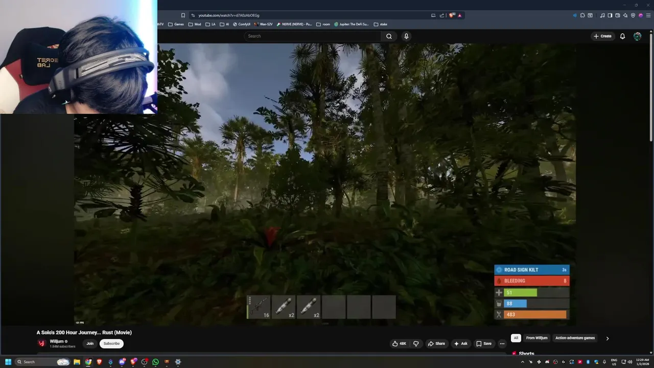This screenshot has height=368, width=654.
Task: Join the Willjum channel membership
Action: 90,343
